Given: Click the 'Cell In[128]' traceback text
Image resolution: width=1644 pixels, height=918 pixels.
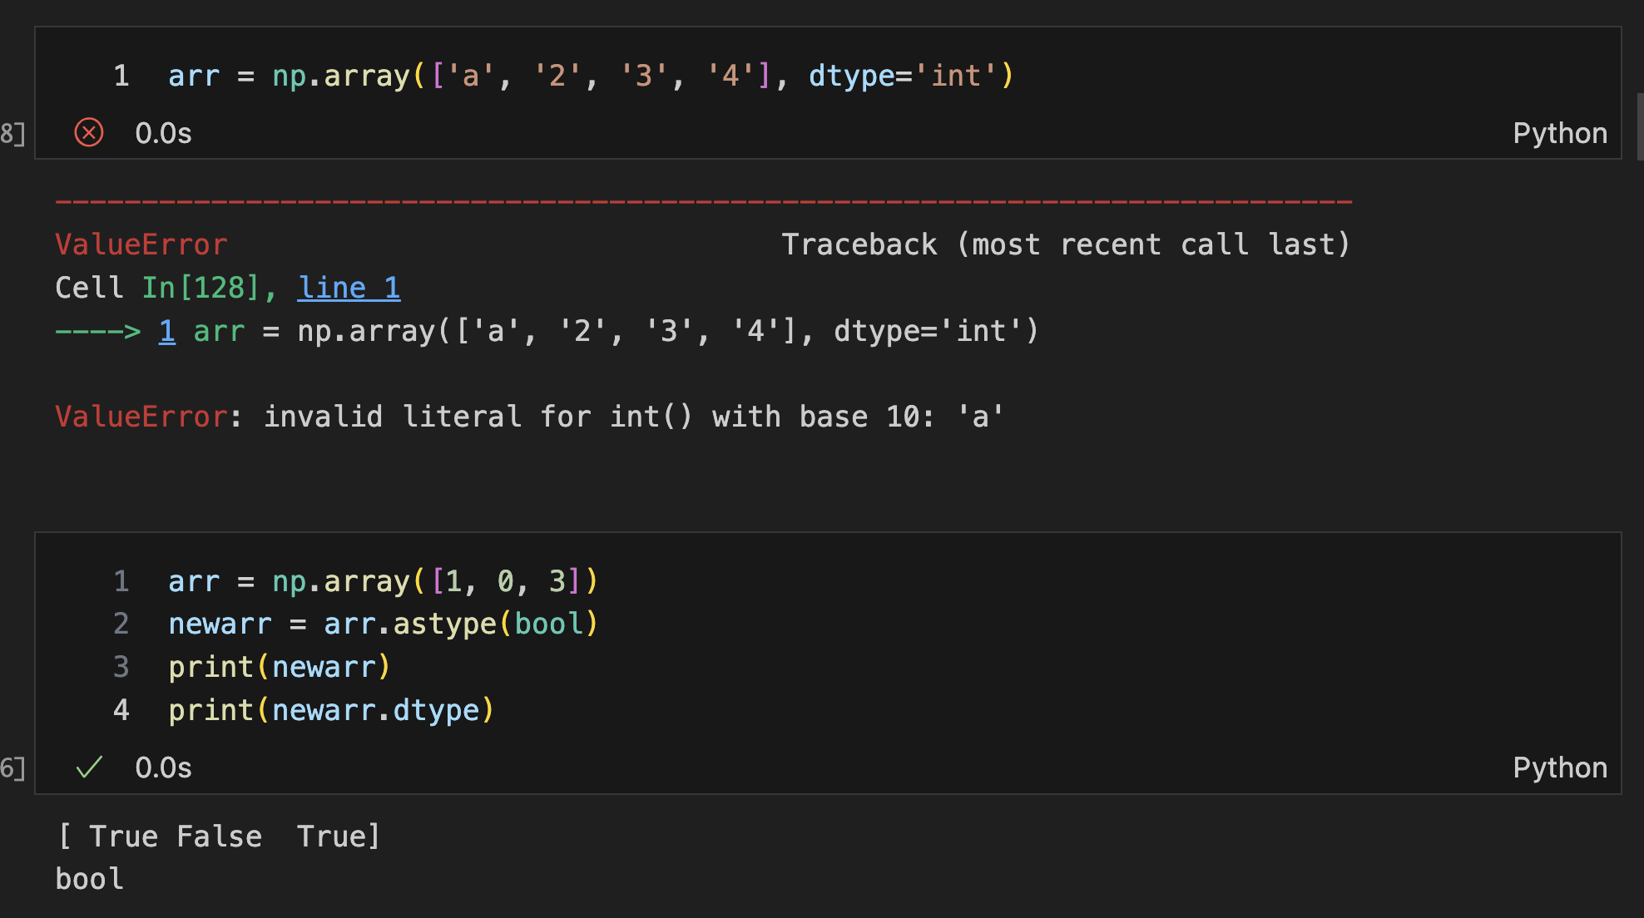Looking at the screenshot, I should coord(158,288).
